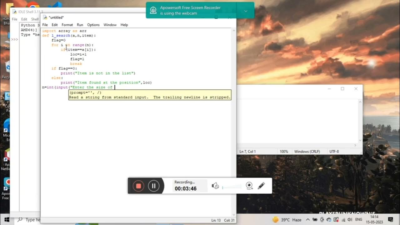The width and height of the screenshot is (400, 225).
Task: Click 'UTF-8' in Notepad status bar
Action: click(x=334, y=152)
